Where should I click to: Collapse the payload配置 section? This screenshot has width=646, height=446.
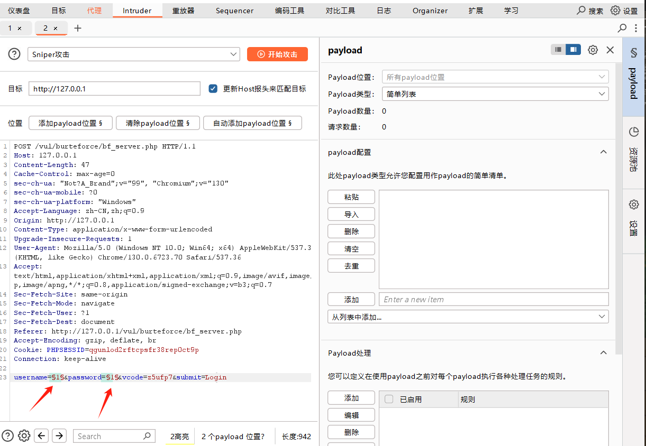pos(603,152)
